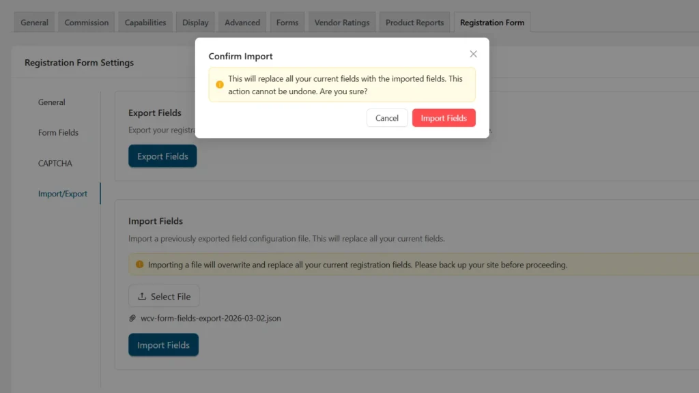The image size is (699, 393).
Task: Open General section in sidebar
Action: (52, 102)
